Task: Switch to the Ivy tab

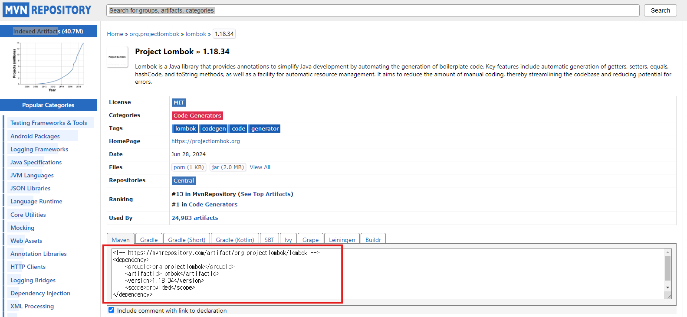Action: click(289, 239)
